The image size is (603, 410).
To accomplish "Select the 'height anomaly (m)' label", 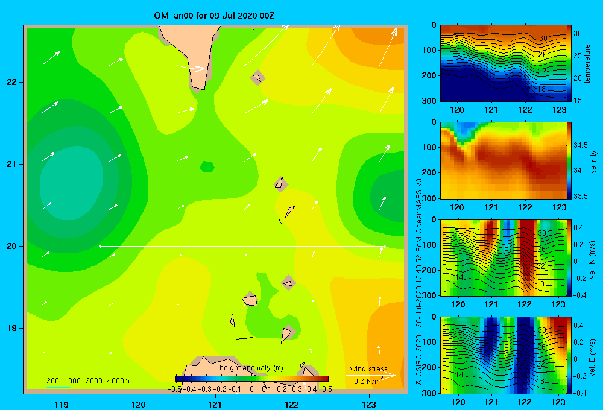I will (x=251, y=368).
